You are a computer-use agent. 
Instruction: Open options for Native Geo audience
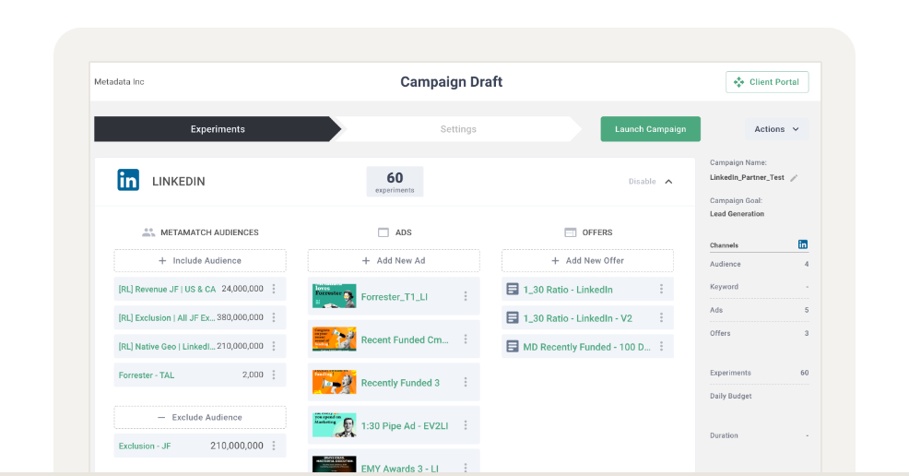coord(274,346)
